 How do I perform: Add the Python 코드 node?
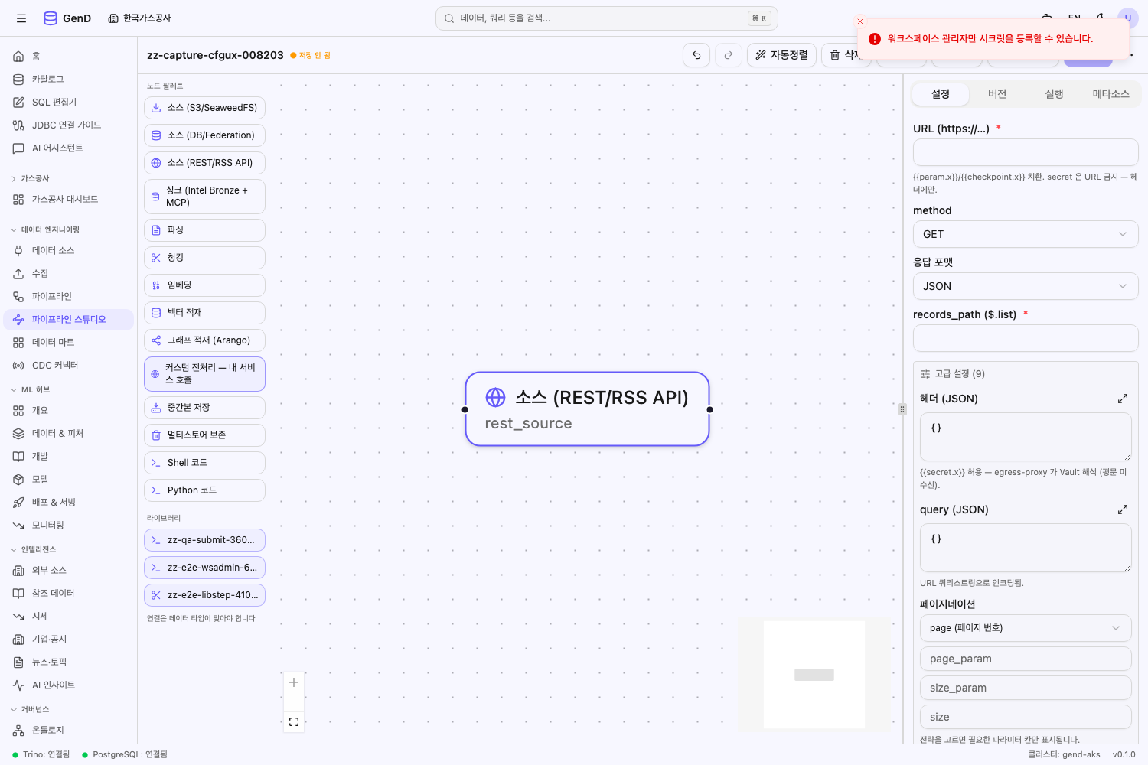(204, 490)
